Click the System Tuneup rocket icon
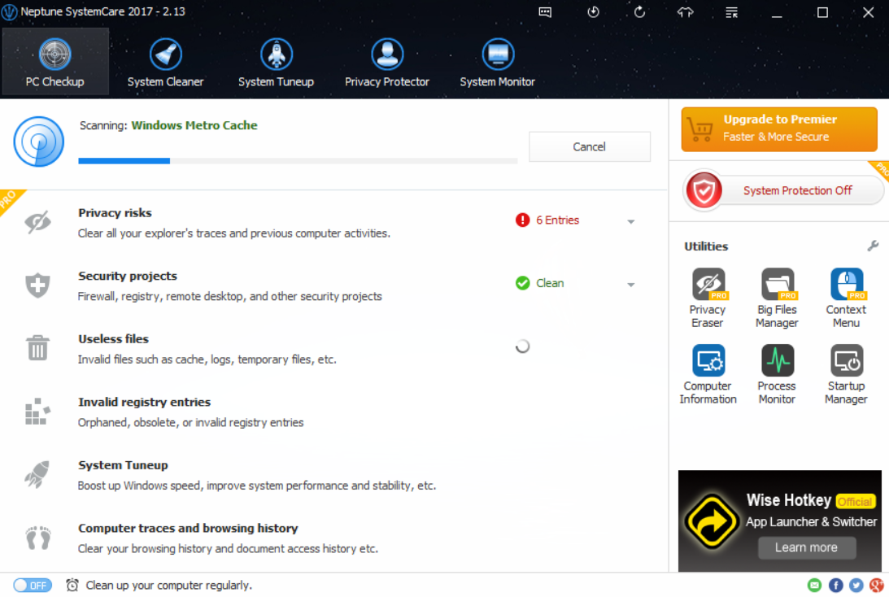889x597 pixels. (38, 474)
